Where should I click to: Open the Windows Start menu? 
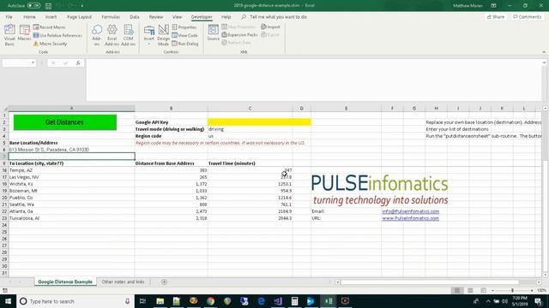8,301
